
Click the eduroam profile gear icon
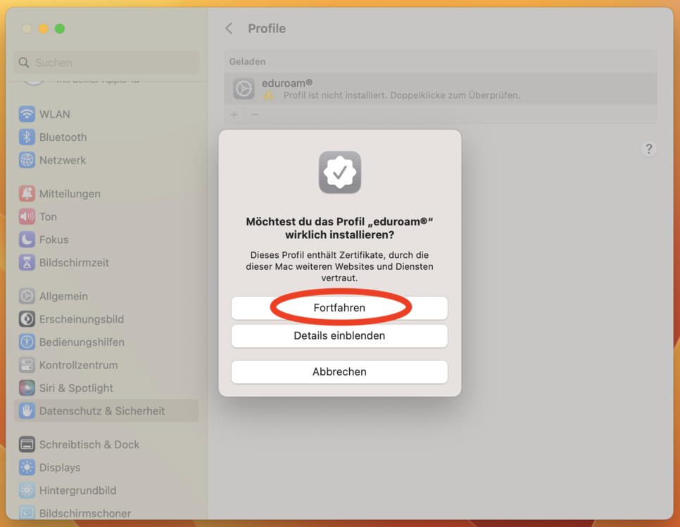(x=244, y=89)
